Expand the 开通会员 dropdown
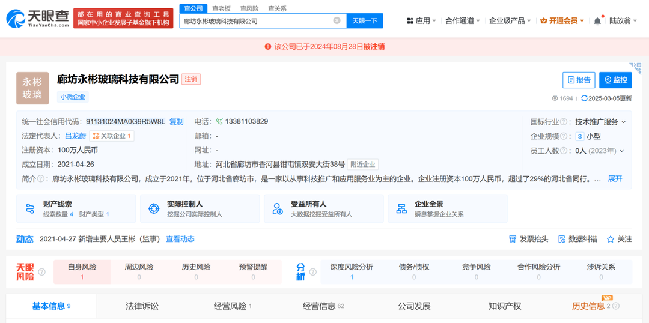The width and height of the screenshot is (649, 323). click(582, 20)
